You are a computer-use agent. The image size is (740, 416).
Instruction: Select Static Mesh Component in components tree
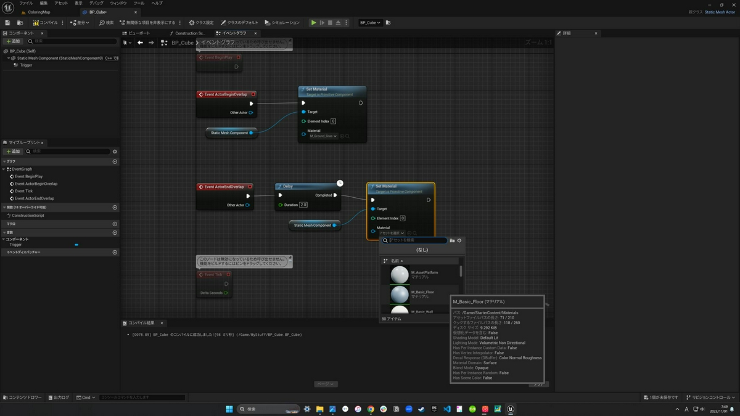coord(60,58)
